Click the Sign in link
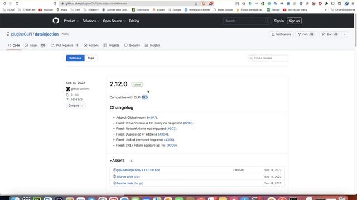357x200 pixels. (x=279, y=21)
